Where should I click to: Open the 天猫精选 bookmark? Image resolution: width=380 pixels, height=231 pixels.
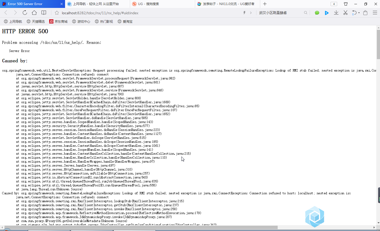pos(36,21)
